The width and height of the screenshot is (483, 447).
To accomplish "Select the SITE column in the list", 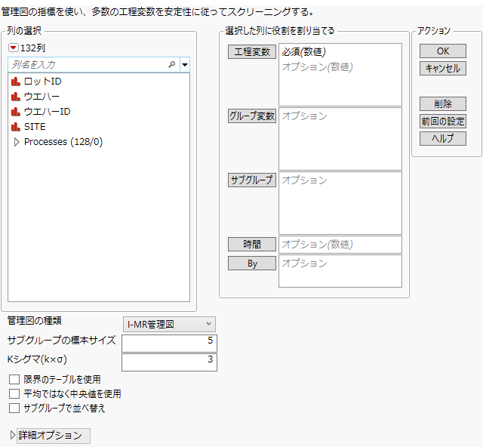I will pyautogui.click(x=35, y=126).
